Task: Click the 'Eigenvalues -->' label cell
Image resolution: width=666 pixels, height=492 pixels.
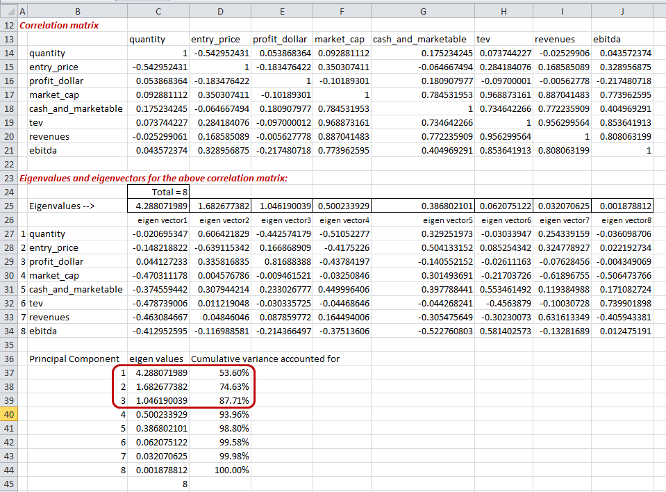Action: pos(60,206)
